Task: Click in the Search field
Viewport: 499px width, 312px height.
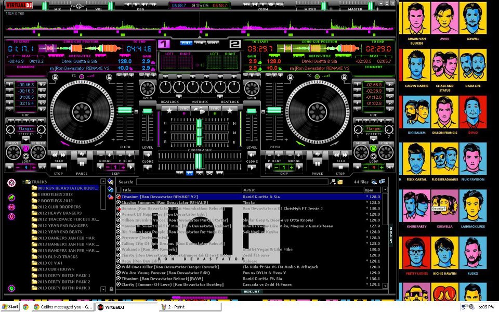Action: [231, 182]
